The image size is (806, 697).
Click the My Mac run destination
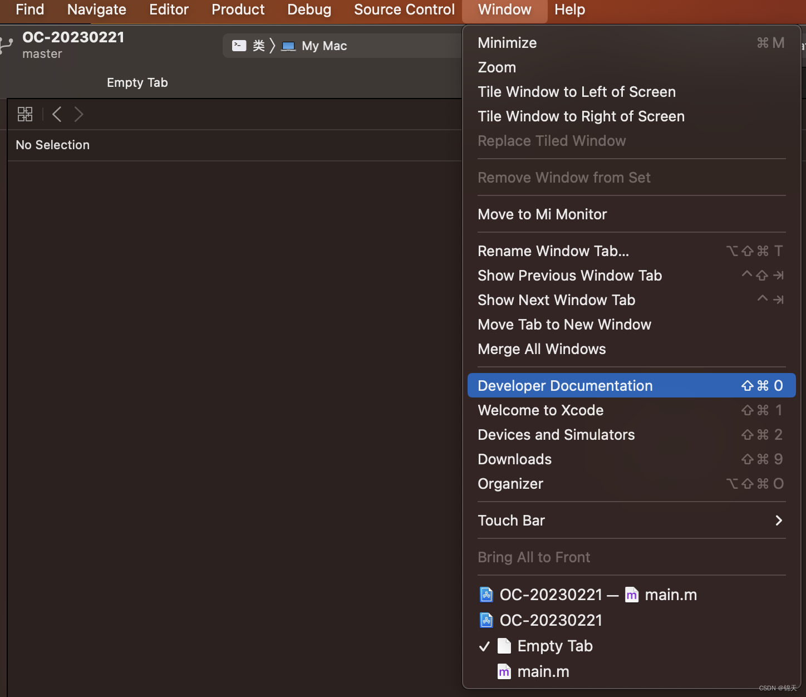pos(324,46)
